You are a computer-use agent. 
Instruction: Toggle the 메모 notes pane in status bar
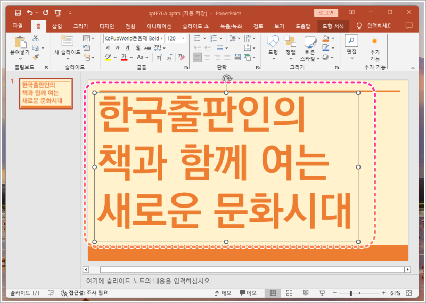pyautogui.click(x=223, y=293)
